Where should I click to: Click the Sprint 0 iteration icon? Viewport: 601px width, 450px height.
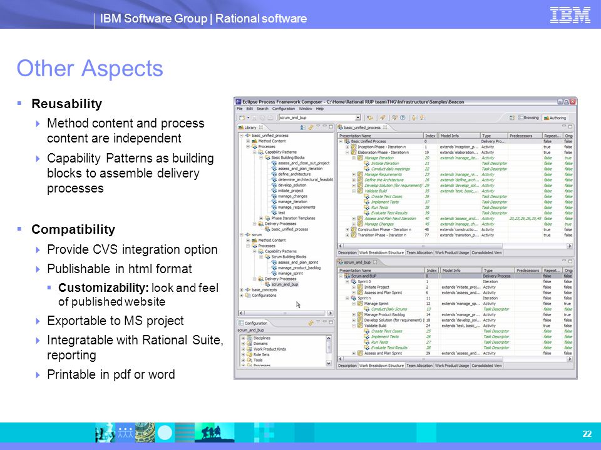click(354, 282)
